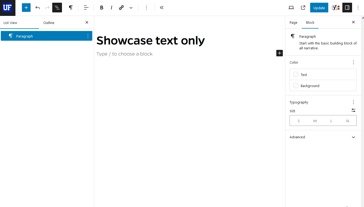Image resolution: width=364 pixels, height=207 pixels.
Task: Preview the page in a new tab
Action: coord(303,8)
